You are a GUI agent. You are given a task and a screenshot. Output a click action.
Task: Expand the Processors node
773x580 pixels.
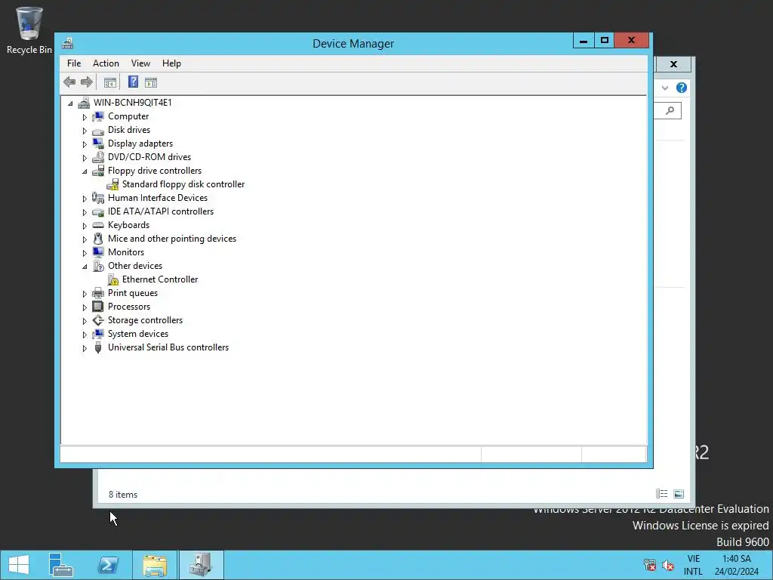click(x=85, y=307)
